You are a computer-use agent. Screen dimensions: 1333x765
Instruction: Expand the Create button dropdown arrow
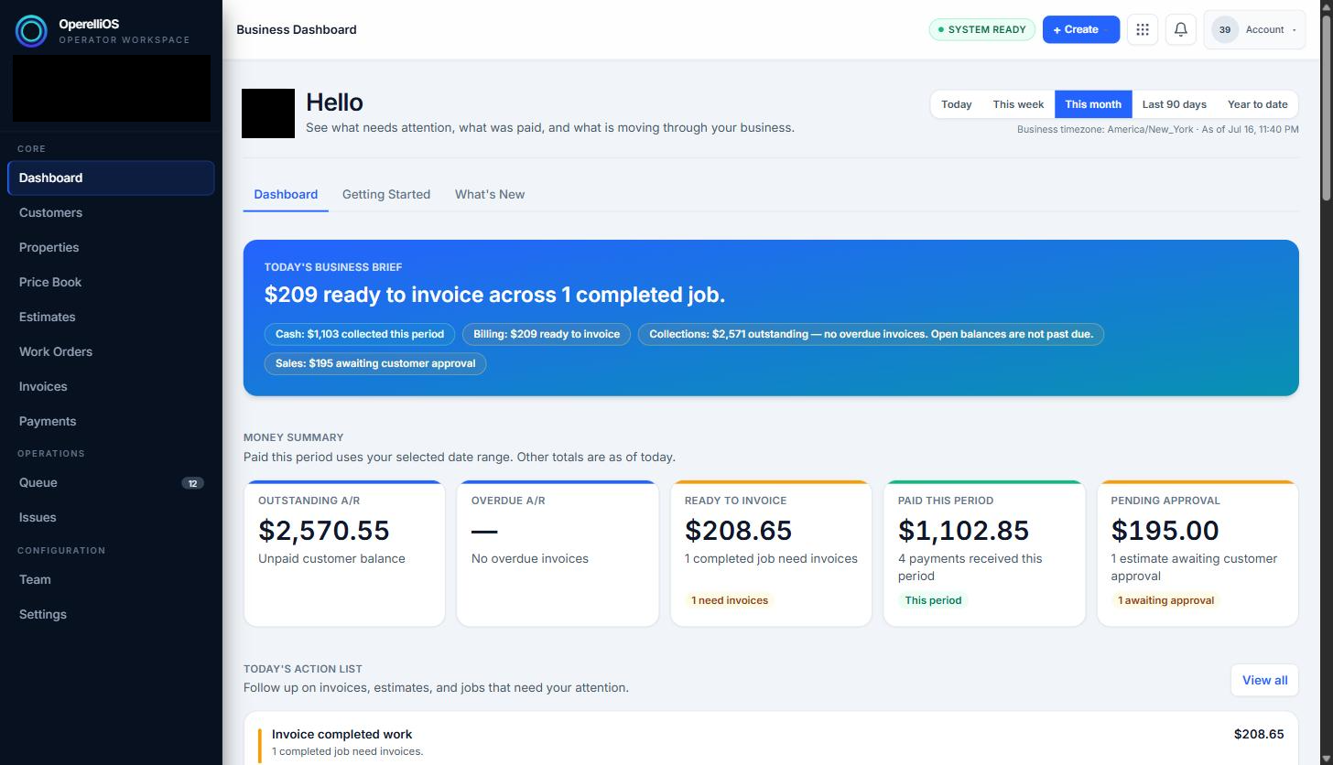pyautogui.click(x=1106, y=30)
